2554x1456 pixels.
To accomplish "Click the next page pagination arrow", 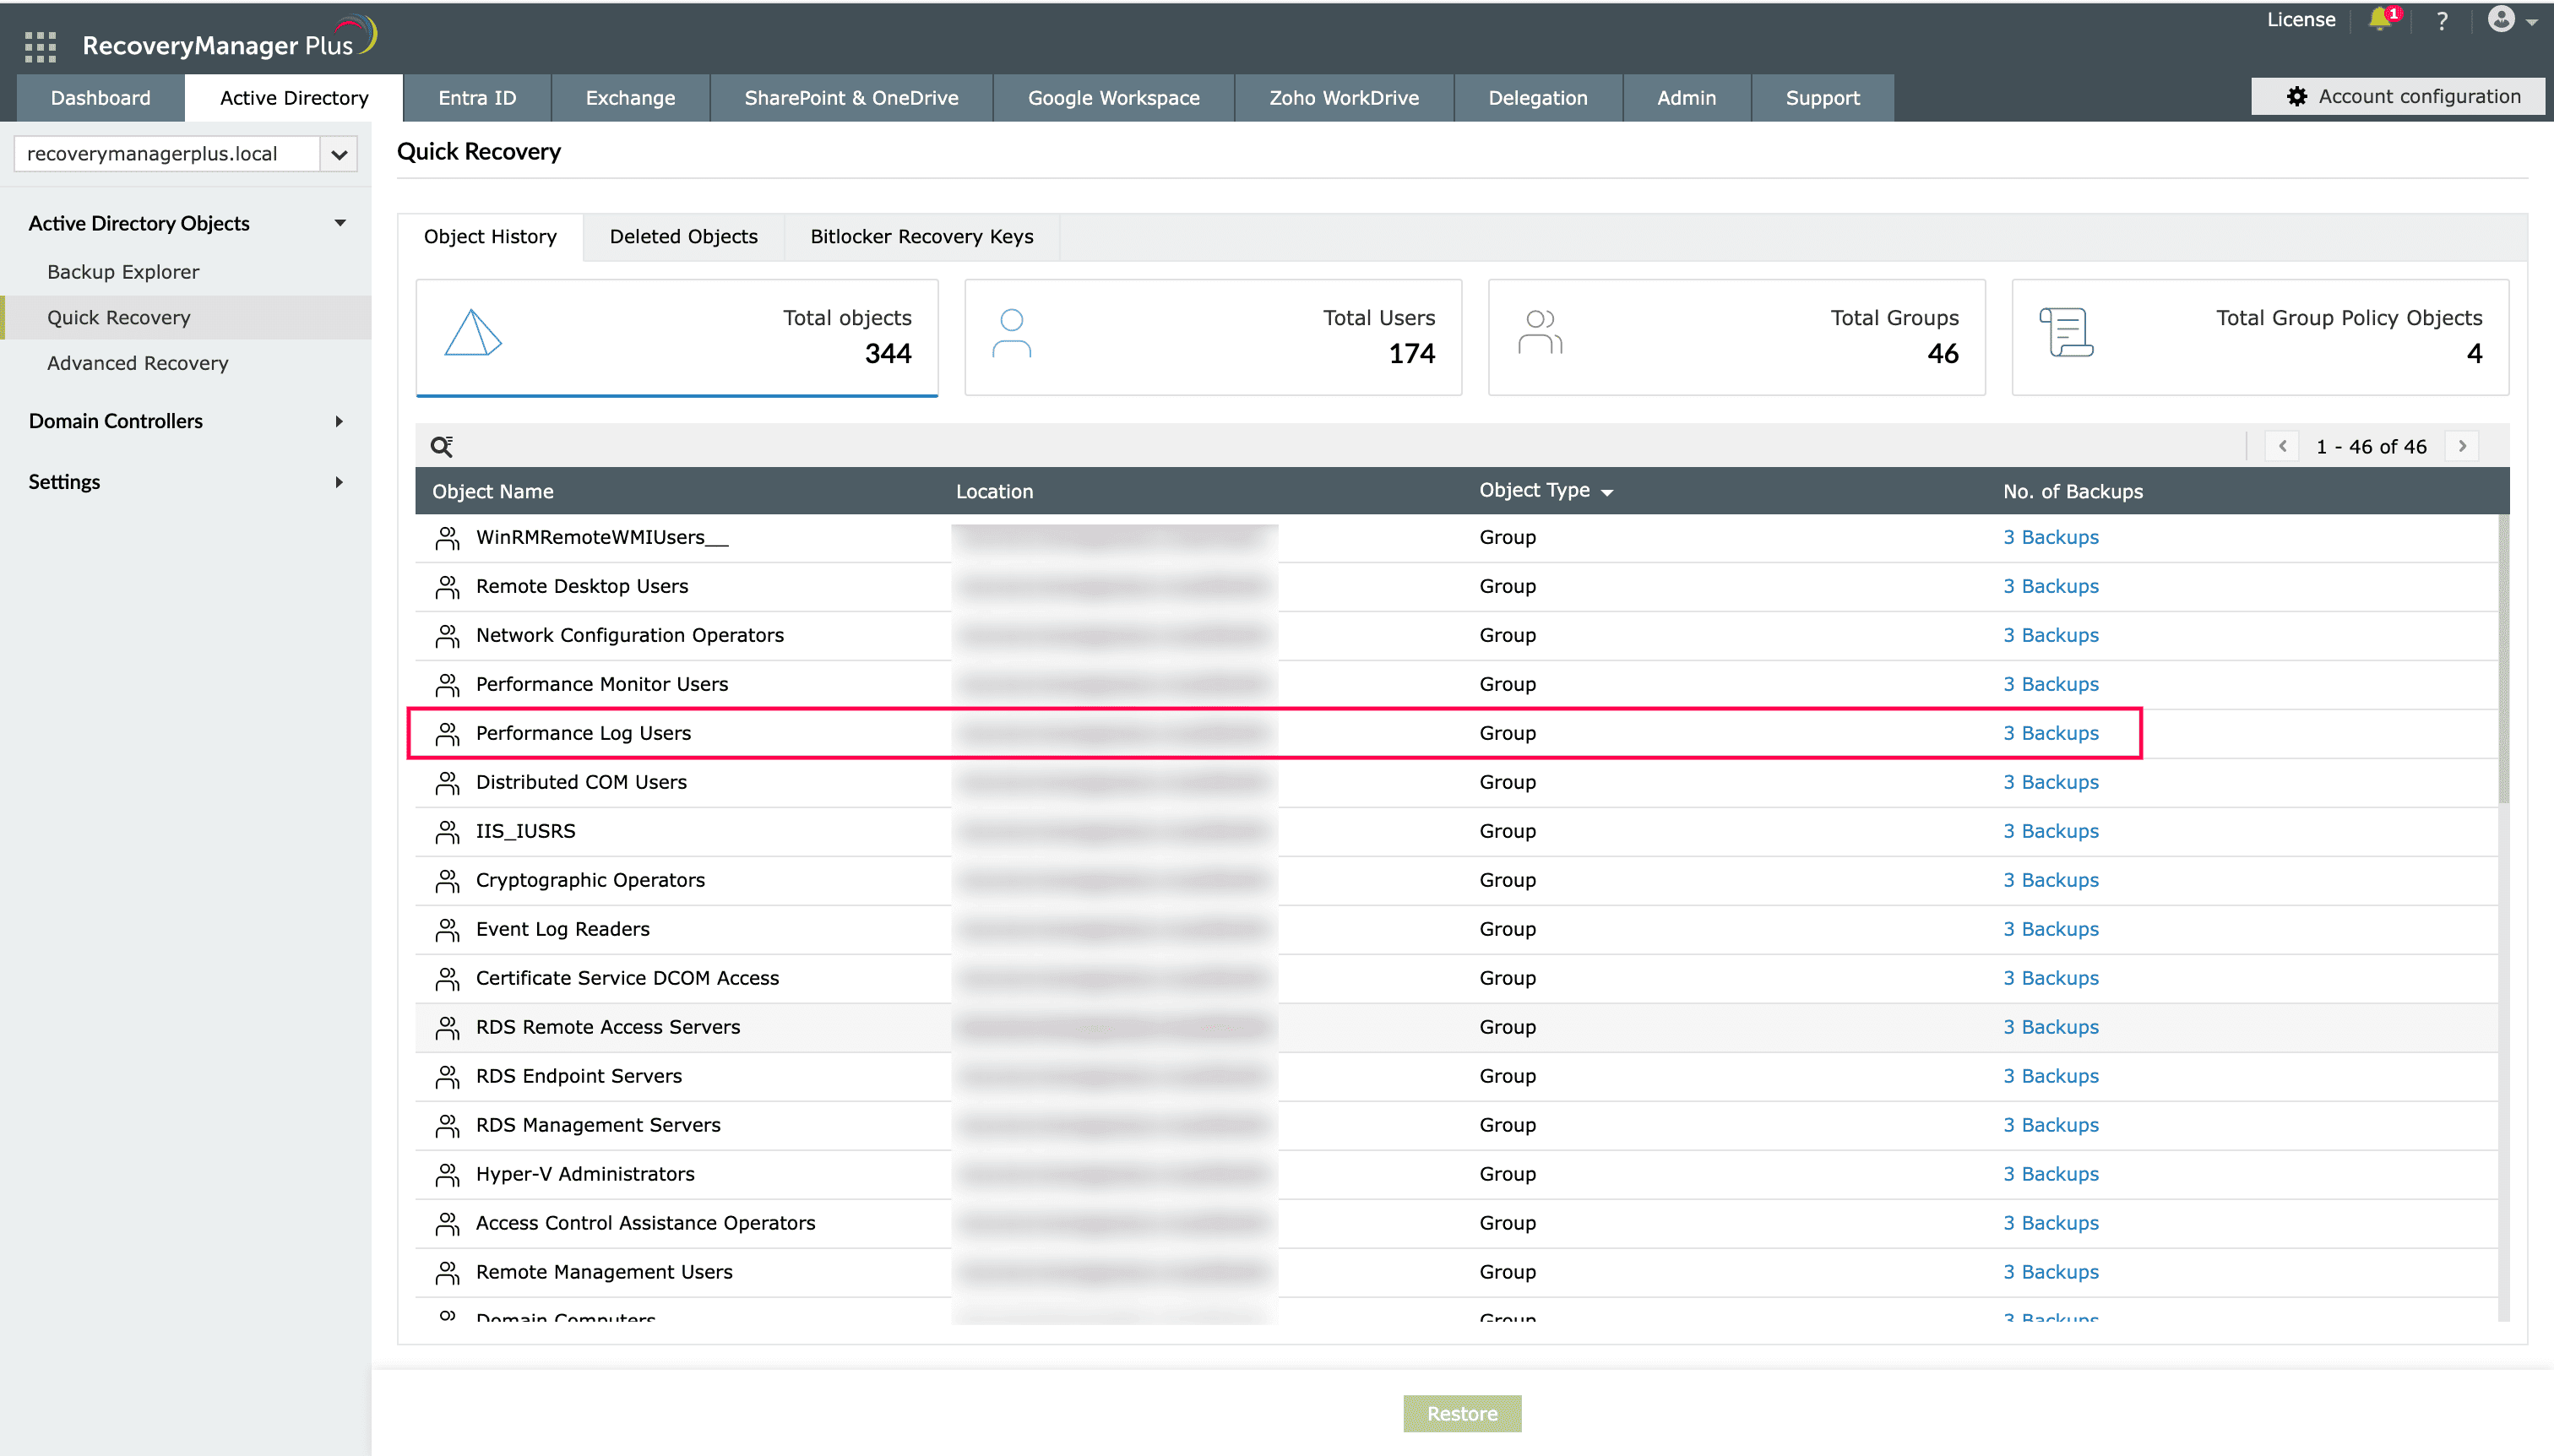I will [x=2462, y=445].
